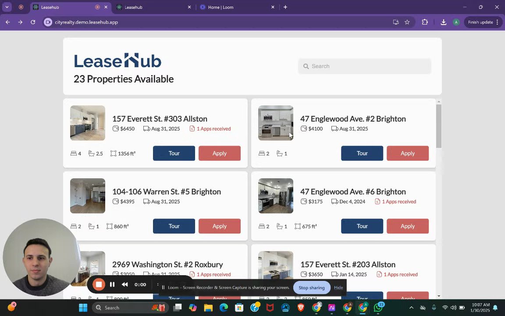Open Microsoft Edge from the taskbar
505x316 pixels.
click(224, 308)
